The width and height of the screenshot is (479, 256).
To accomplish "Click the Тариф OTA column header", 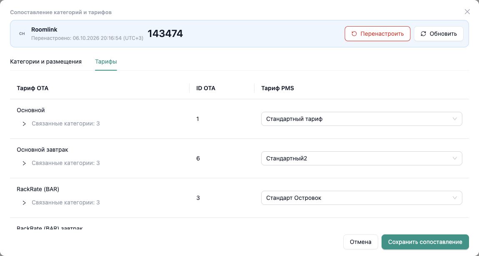I will click(32, 89).
